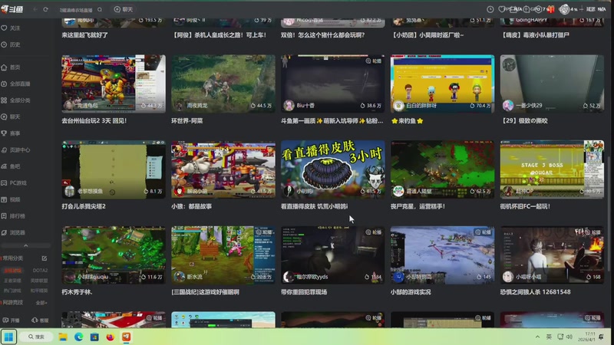Viewport: 614px width, 345px height.
Task: Click title 【小奶团】小昊限时返厂啦~
Action: pos(428,35)
